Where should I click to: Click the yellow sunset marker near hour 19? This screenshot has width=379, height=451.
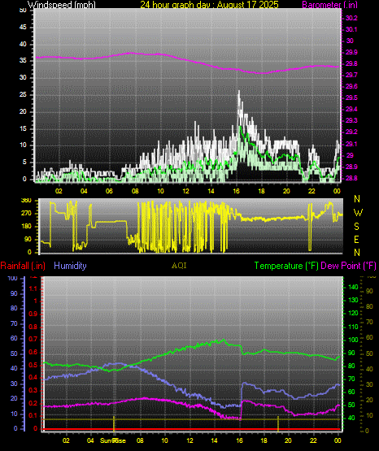[x=278, y=423]
